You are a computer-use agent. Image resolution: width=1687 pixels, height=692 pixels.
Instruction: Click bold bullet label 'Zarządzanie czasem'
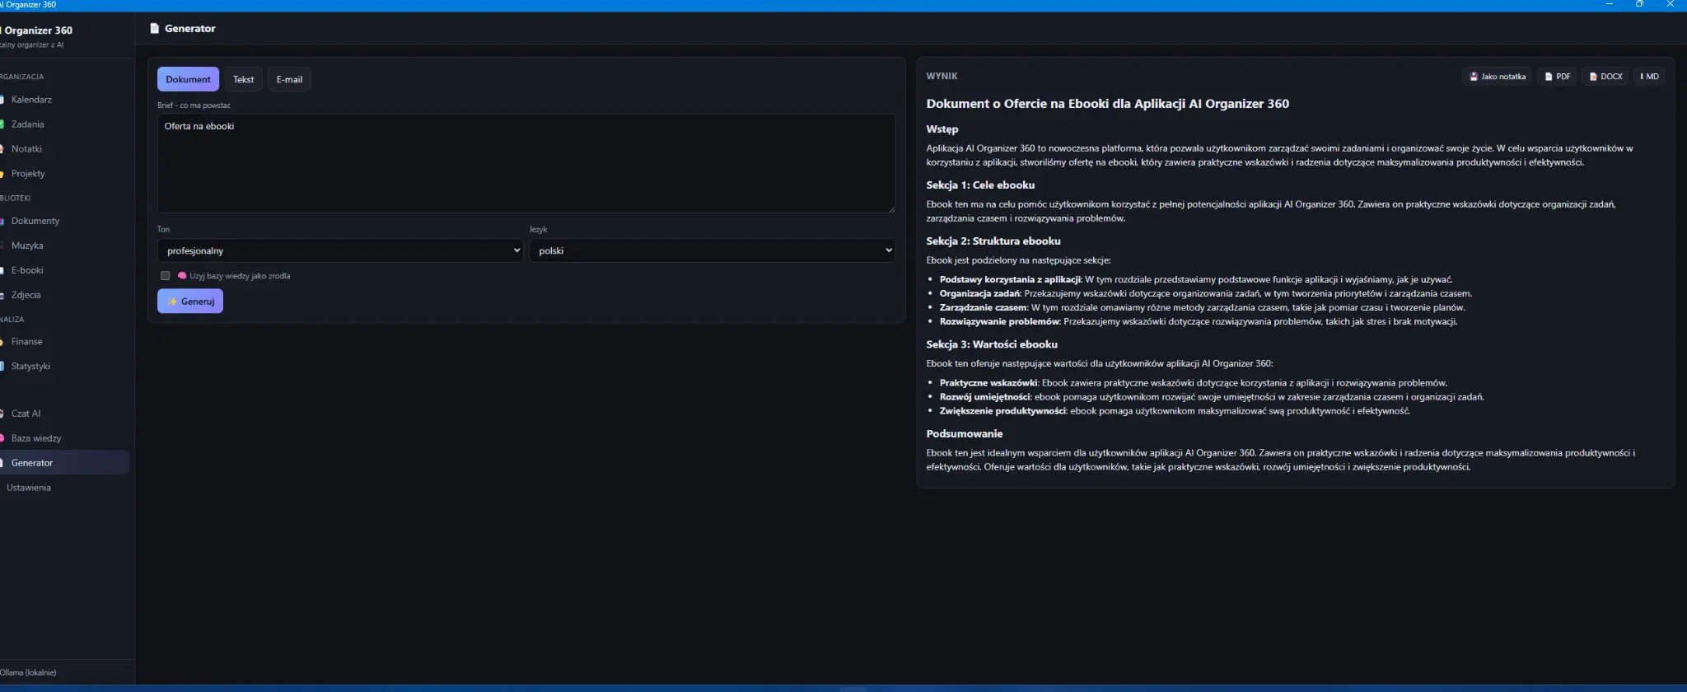[x=984, y=307]
